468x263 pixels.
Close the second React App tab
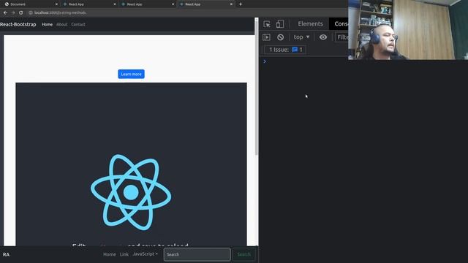[173, 4]
